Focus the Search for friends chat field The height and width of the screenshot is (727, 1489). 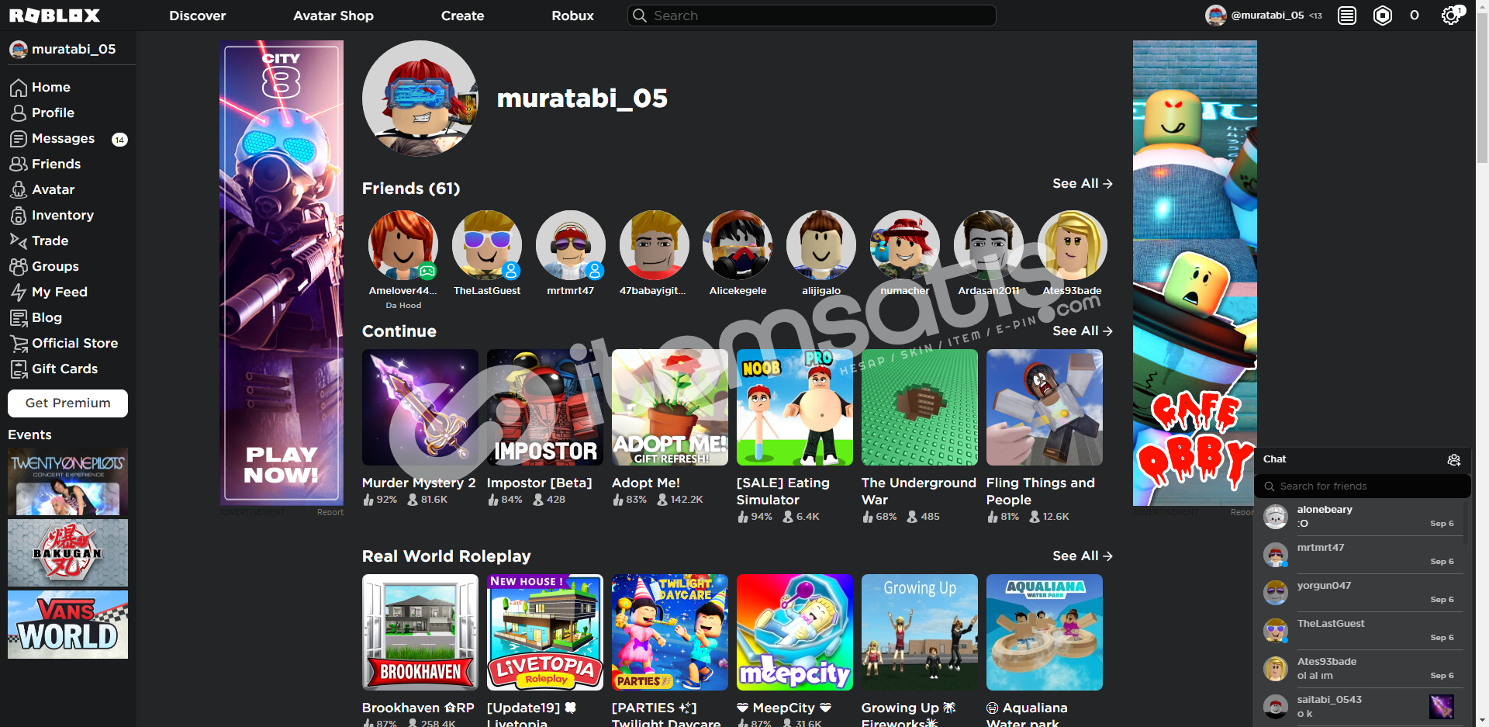[x=1363, y=486]
